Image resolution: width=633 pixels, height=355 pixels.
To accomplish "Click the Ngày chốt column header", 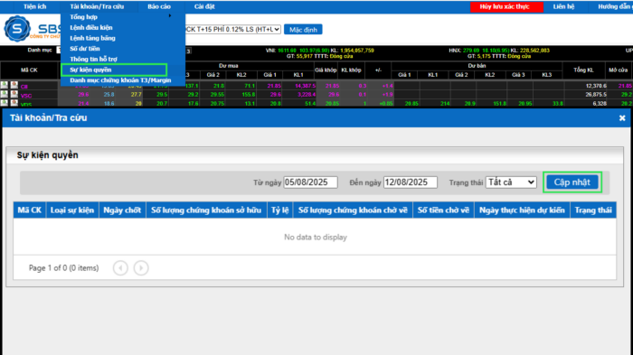I will pyautogui.click(x=122, y=210).
